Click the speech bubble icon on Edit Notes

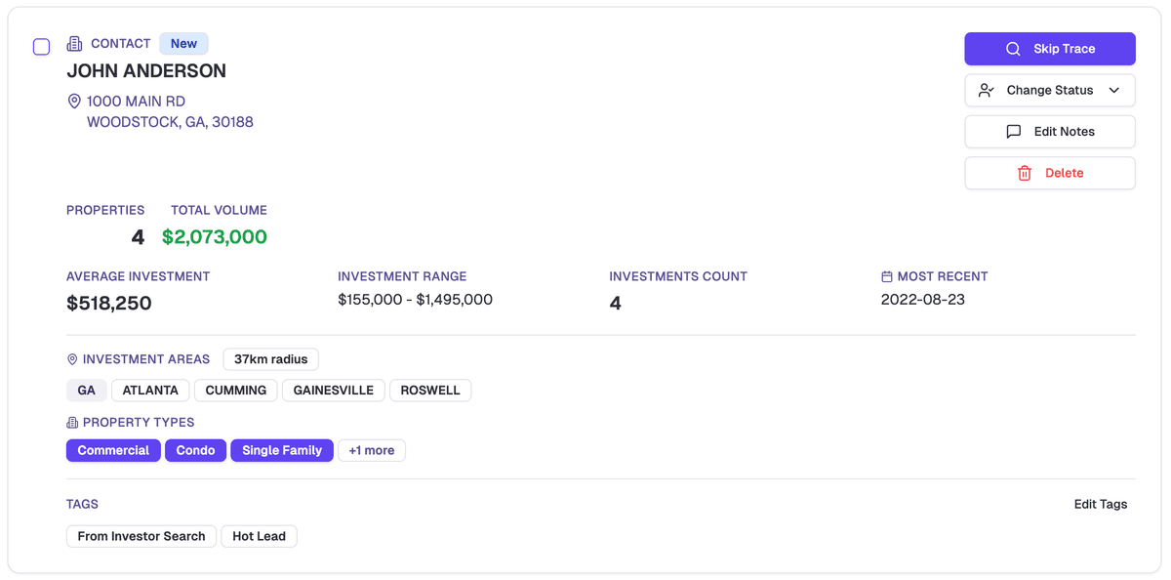point(1013,131)
